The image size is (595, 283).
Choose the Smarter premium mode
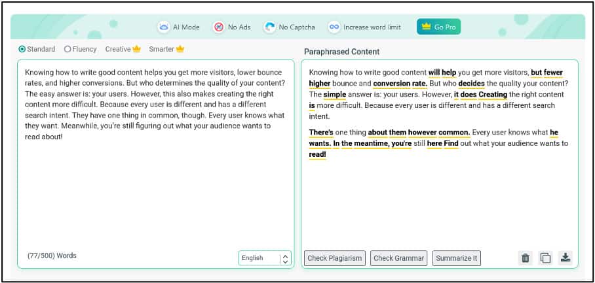point(166,49)
